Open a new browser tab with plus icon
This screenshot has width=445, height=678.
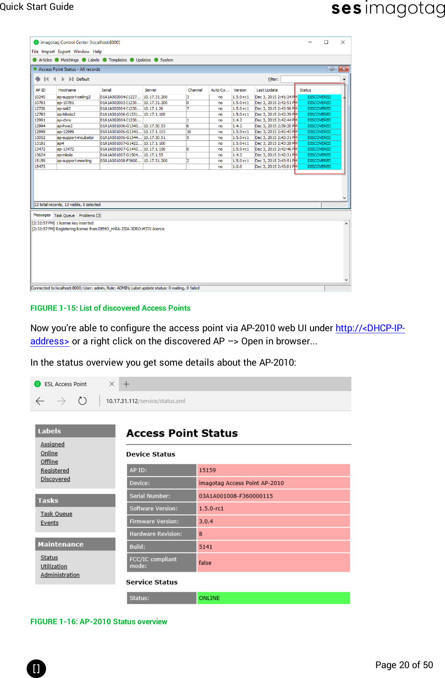[126, 384]
